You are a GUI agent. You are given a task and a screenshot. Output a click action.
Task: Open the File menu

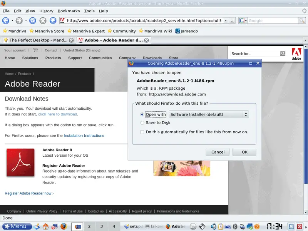6,11
